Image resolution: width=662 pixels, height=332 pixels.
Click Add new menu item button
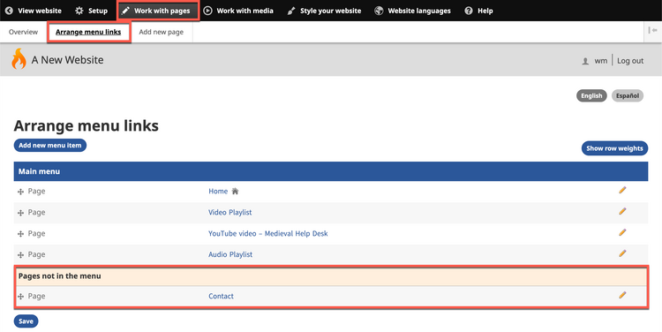pyautogui.click(x=49, y=146)
